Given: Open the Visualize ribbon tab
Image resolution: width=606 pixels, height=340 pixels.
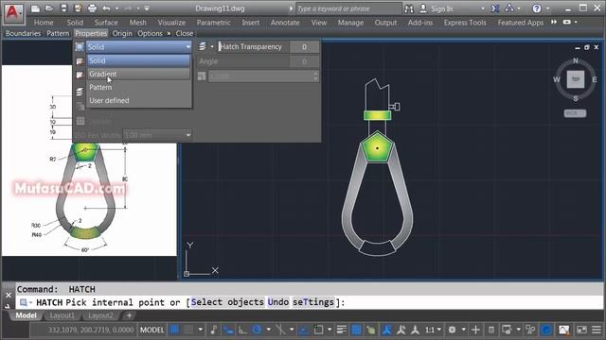Looking at the screenshot, I should pyautogui.click(x=171, y=23).
